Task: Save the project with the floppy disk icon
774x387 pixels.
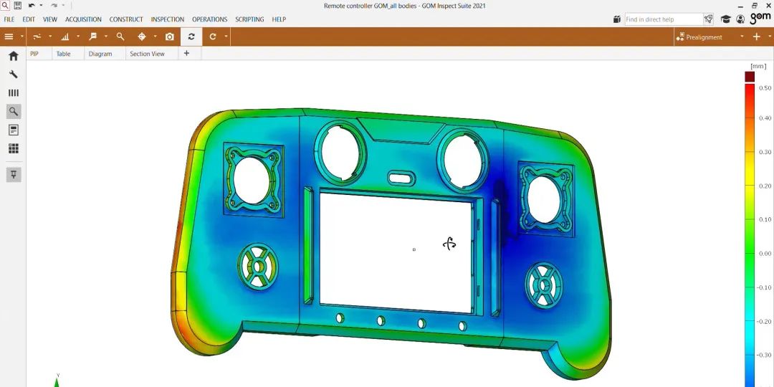Action: tap(18, 6)
